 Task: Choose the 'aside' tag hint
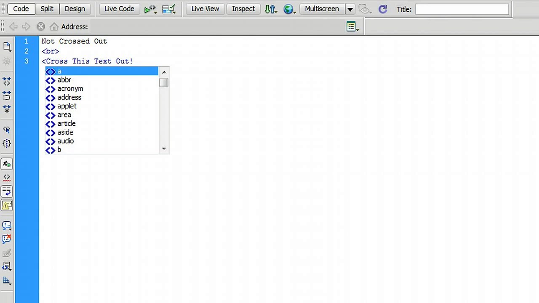pos(101,132)
